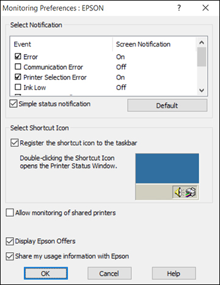Check the Ink Low event

pyautogui.click(x=18, y=87)
